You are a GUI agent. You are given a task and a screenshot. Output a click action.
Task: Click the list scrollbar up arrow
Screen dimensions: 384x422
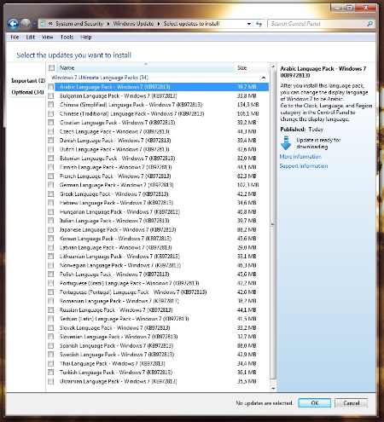tap(273, 67)
